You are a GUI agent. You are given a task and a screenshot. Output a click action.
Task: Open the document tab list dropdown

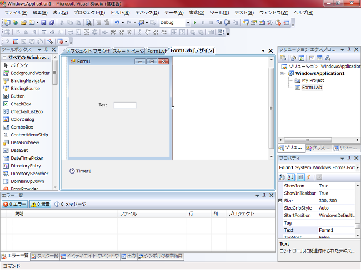coord(263,51)
